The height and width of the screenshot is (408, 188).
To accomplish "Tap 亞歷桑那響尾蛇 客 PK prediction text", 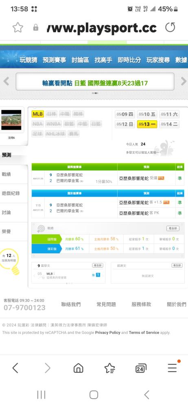I will pos(139,213).
